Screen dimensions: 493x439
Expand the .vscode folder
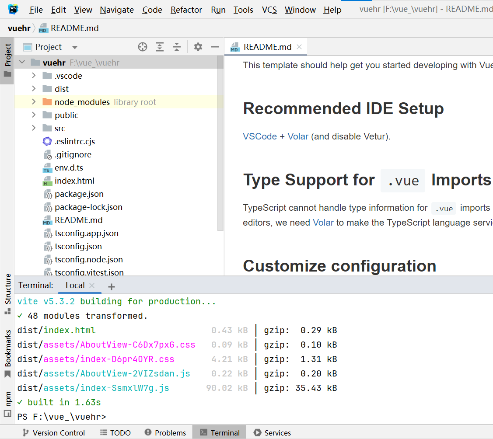[x=34, y=75]
